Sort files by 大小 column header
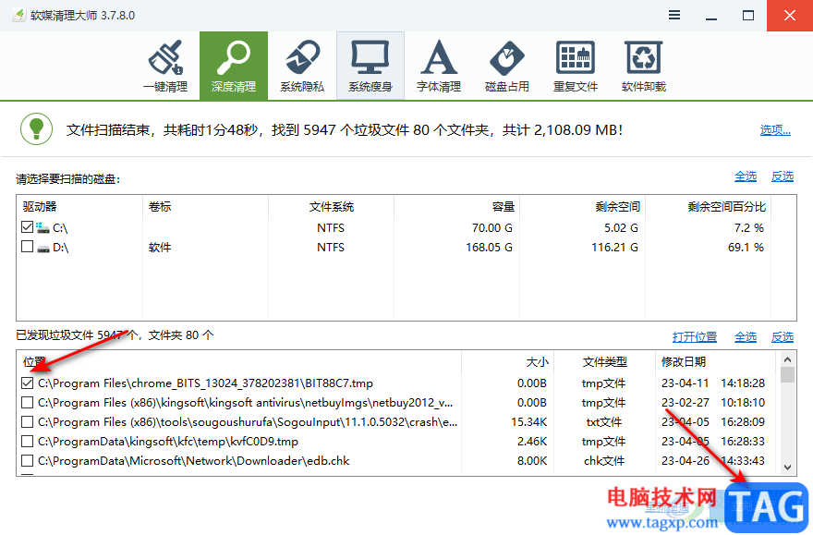 click(507, 362)
